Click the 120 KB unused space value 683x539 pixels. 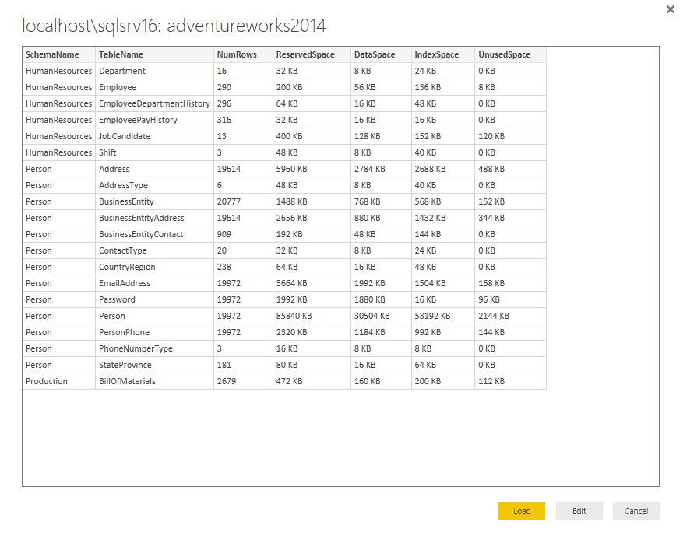pos(511,136)
